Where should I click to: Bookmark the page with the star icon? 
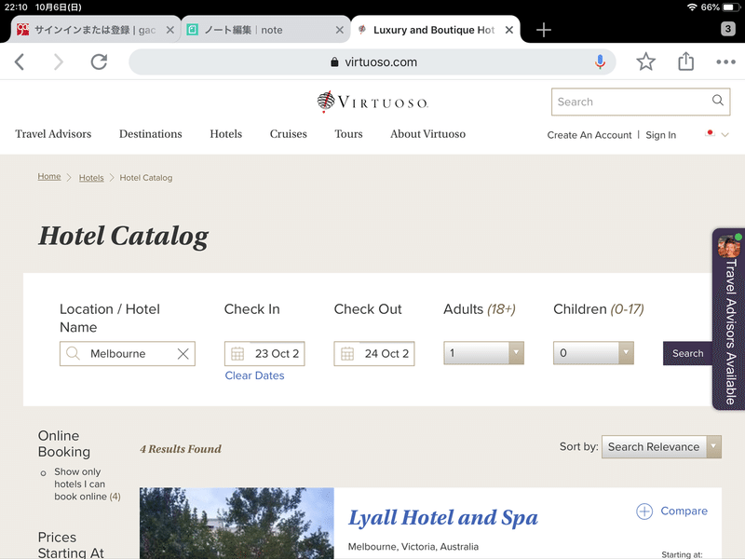(x=645, y=61)
